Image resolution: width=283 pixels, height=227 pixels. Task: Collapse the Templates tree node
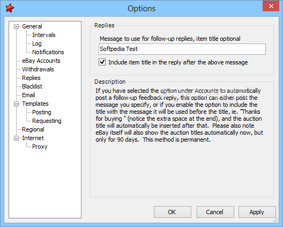tap(16, 104)
